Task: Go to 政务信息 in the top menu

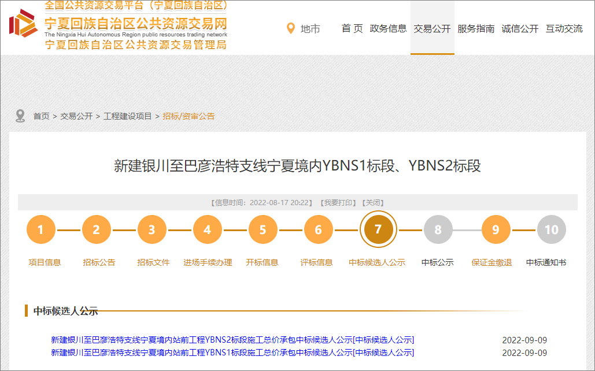Action: click(x=388, y=28)
